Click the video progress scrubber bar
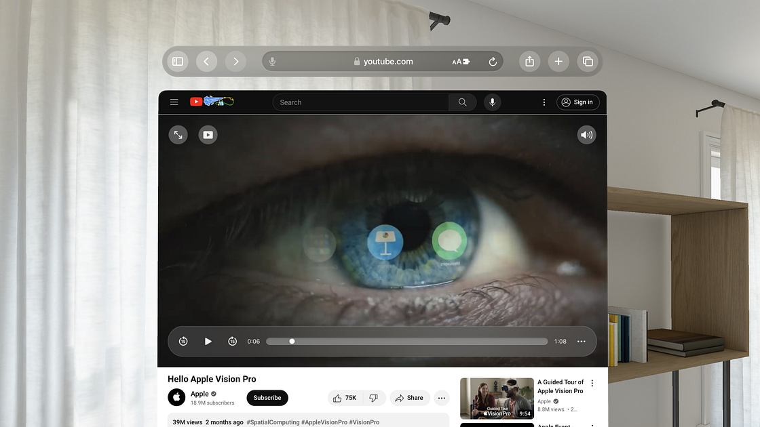760x427 pixels. point(406,342)
